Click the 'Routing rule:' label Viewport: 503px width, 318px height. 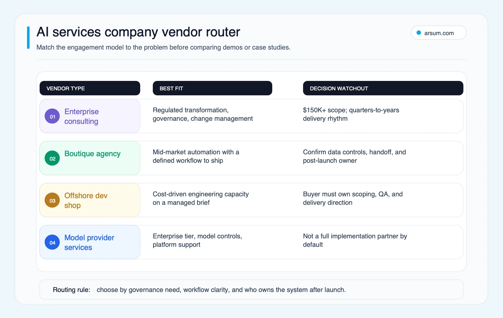pos(71,290)
